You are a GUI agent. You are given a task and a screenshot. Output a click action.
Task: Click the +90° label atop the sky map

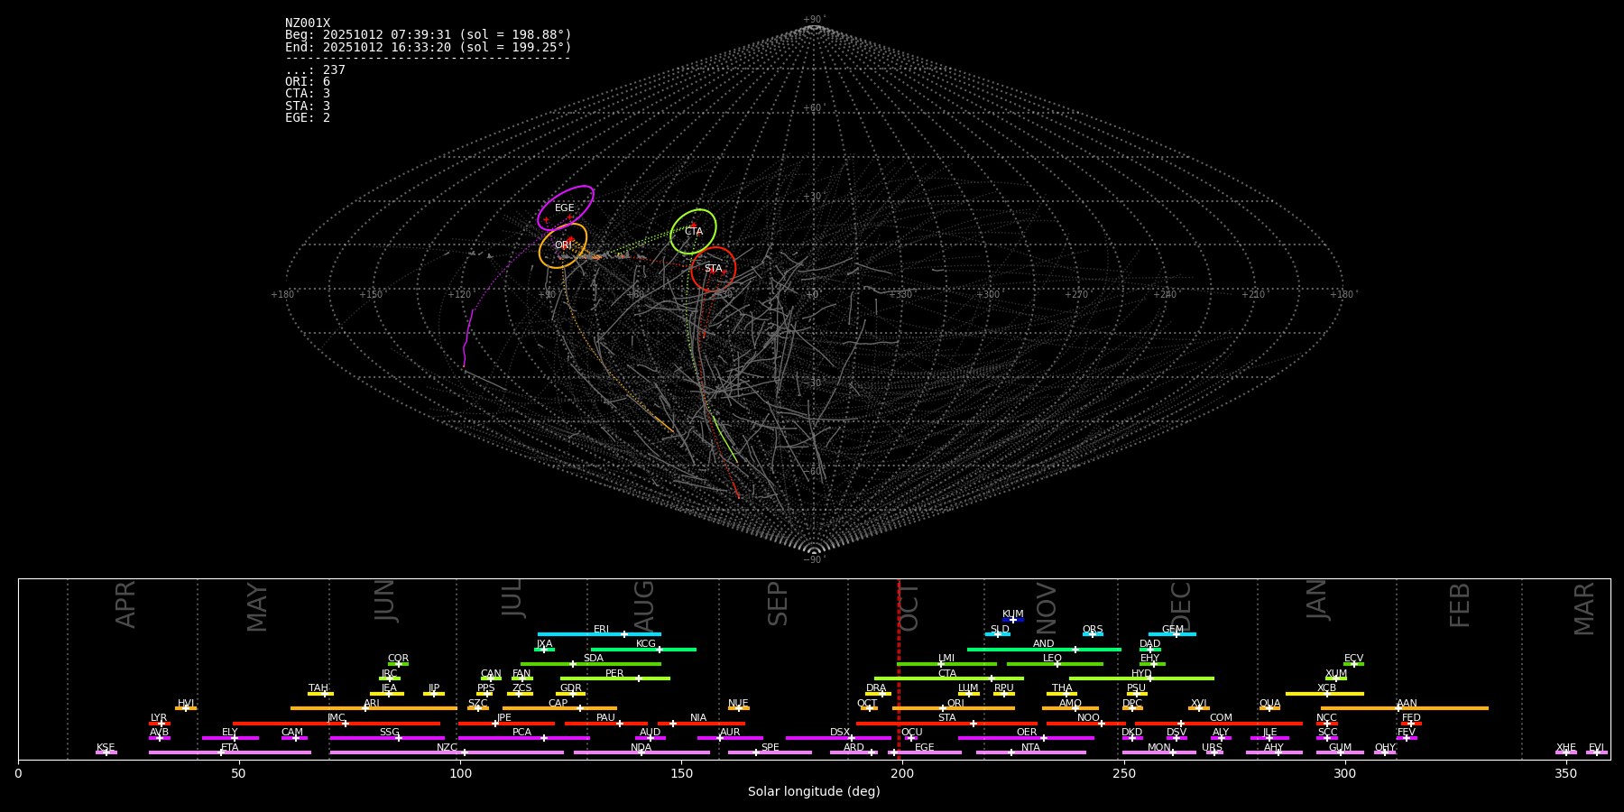point(814,20)
